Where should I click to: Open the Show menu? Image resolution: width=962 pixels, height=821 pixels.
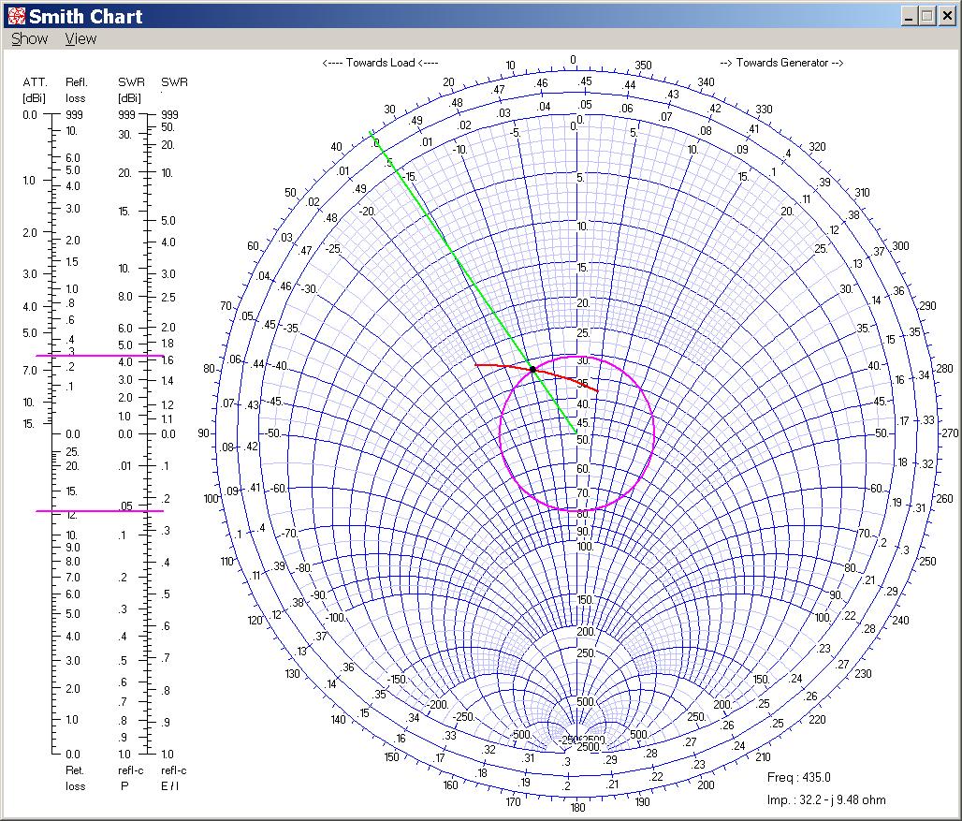point(29,38)
